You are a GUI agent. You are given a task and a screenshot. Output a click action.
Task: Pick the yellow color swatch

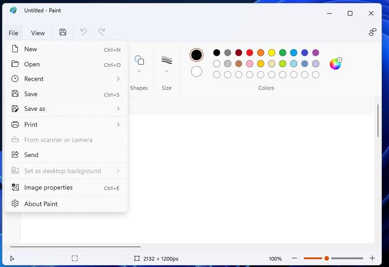[x=272, y=53]
